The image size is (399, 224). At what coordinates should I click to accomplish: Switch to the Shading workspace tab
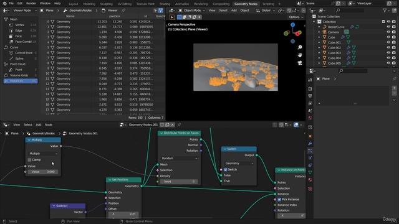click(165, 4)
